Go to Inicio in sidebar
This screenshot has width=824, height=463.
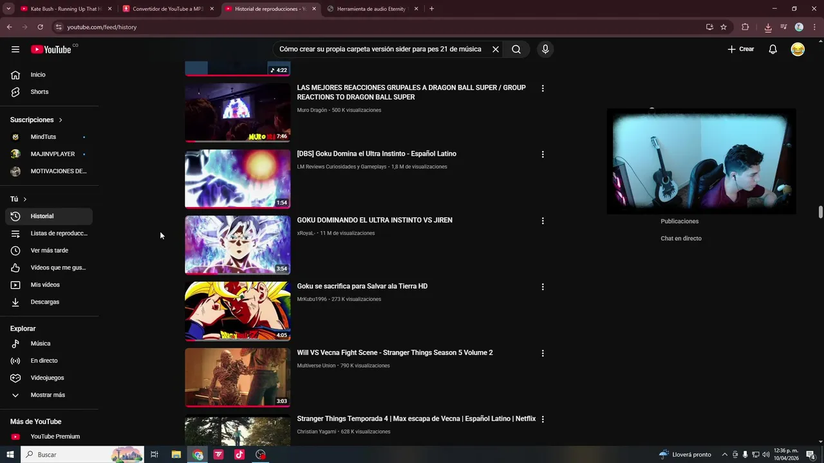(x=49, y=75)
